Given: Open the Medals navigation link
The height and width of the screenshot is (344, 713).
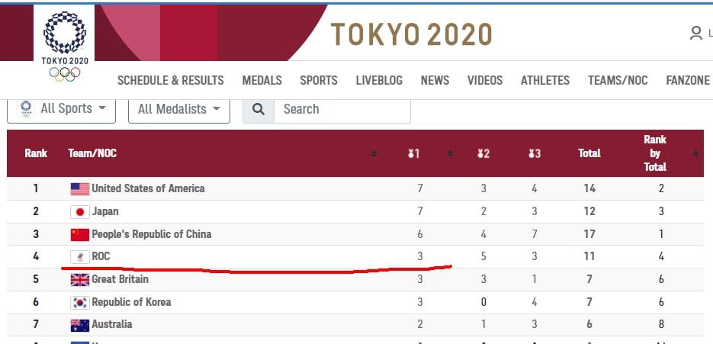Looking at the screenshot, I should 262,81.
